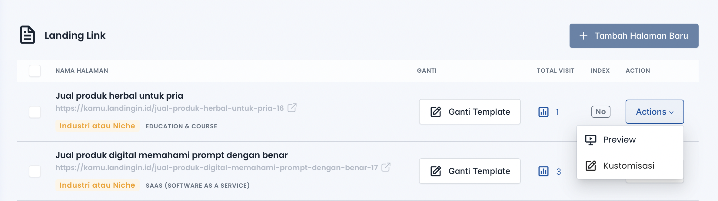Select Preview from the Actions menu

(x=619, y=140)
